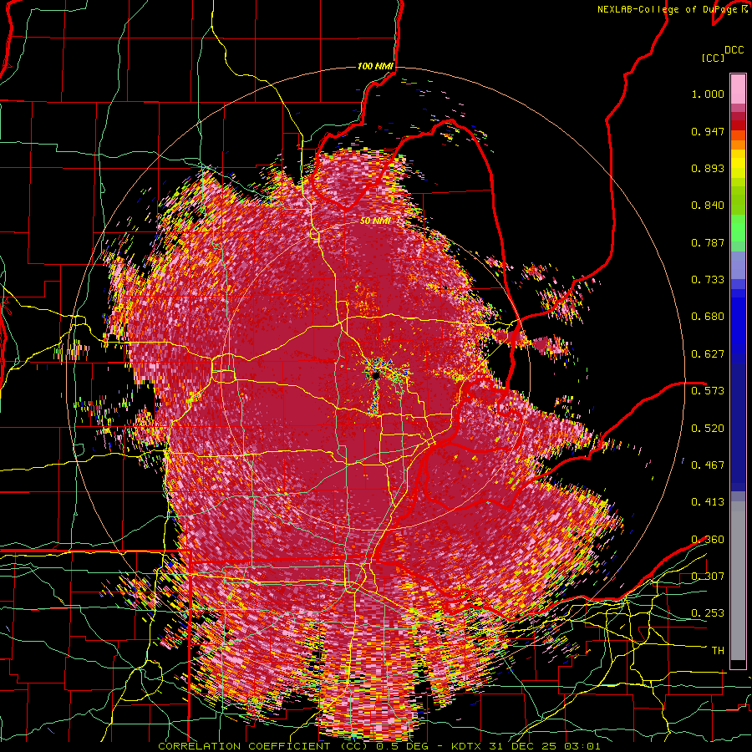This screenshot has width=752, height=752.
Task: Click the 0.573 scale value
Action: pyautogui.click(x=708, y=391)
